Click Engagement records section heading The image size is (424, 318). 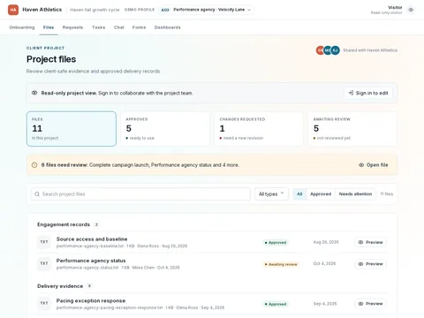(64, 224)
